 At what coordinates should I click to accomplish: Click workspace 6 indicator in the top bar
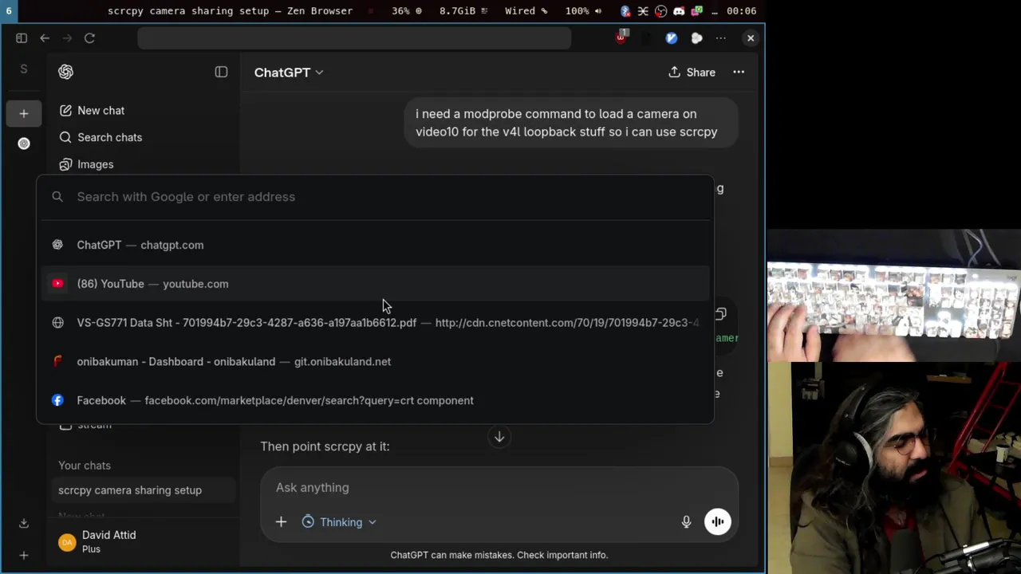coord(9,11)
